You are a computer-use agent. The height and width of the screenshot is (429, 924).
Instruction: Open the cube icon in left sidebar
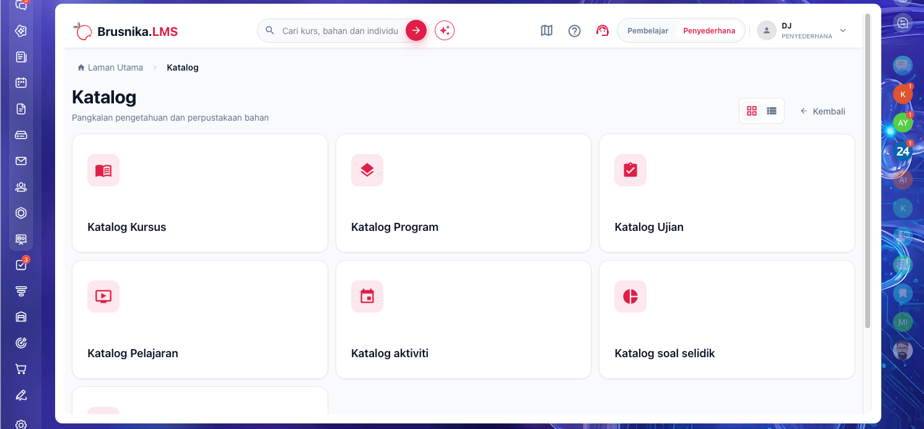pyautogui.click(x=21, y=31)
